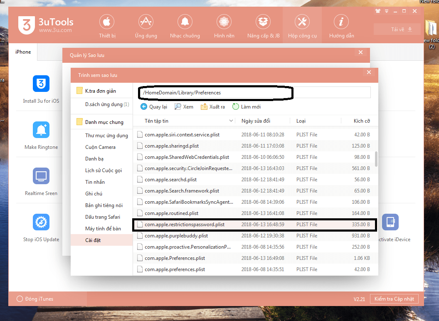Open the Hình nền wallpapers section
The image size is (439, 321).
tap(224, 26)
